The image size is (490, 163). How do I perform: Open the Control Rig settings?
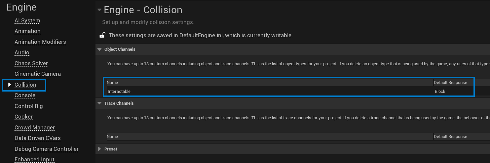[29, 106]
